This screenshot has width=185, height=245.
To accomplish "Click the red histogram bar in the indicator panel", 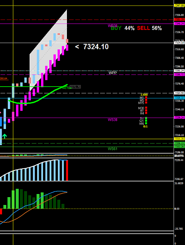I will (x=67, y=170).
